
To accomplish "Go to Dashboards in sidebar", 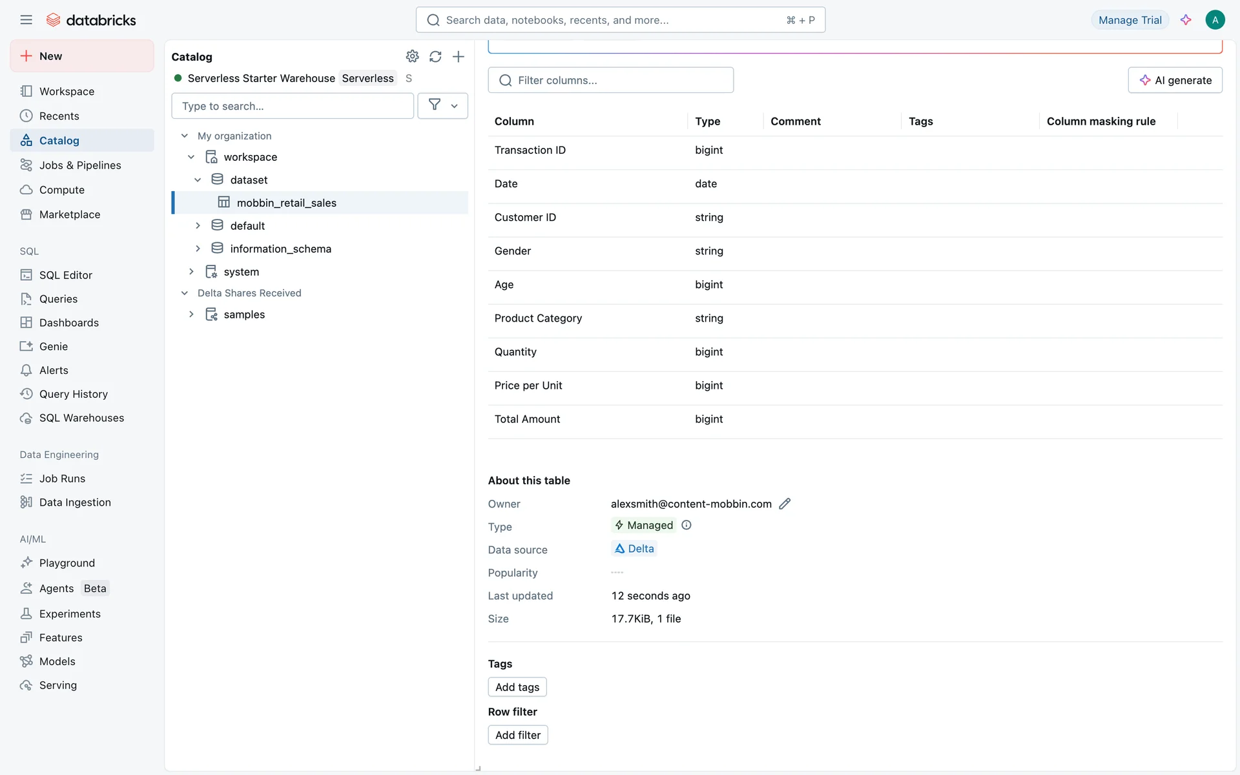I will (68, 323).
